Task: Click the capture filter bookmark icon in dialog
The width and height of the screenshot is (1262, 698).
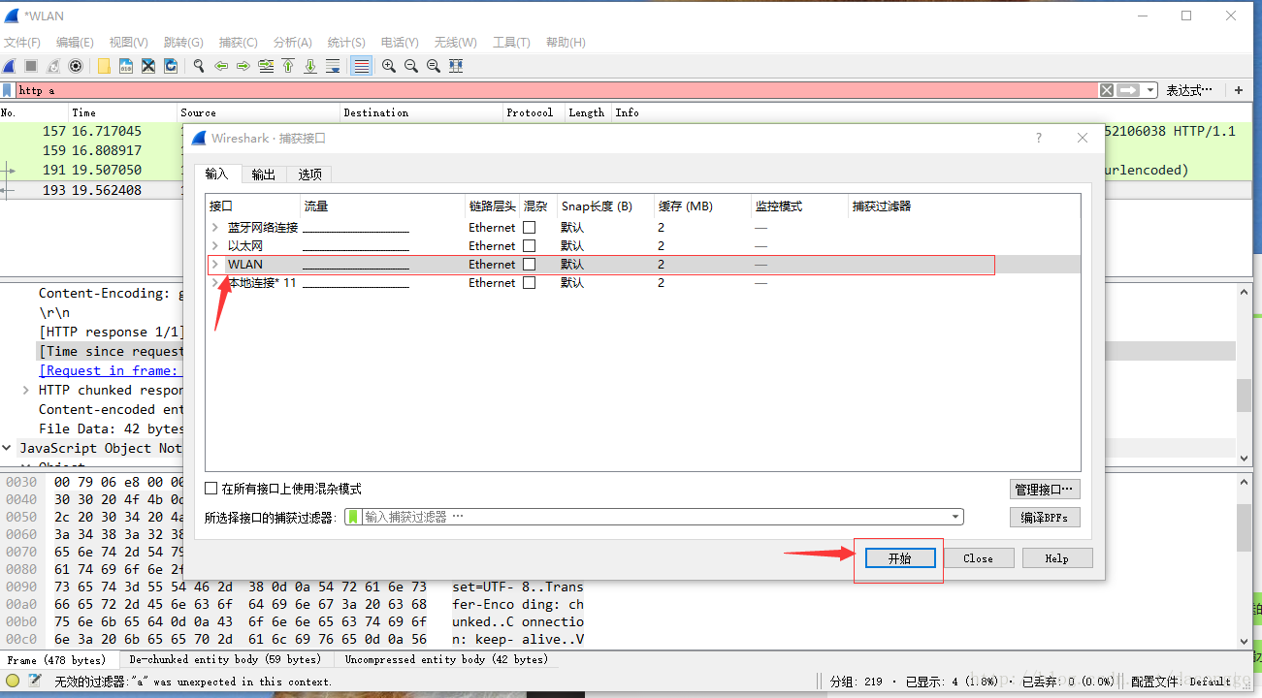Action: [x=353, y=517]
